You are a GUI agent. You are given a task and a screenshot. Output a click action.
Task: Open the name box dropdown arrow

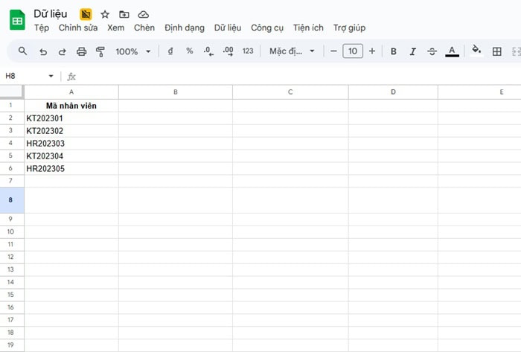(51, 76)
